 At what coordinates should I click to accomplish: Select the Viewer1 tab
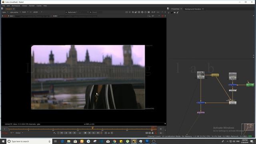click(9, 9)
